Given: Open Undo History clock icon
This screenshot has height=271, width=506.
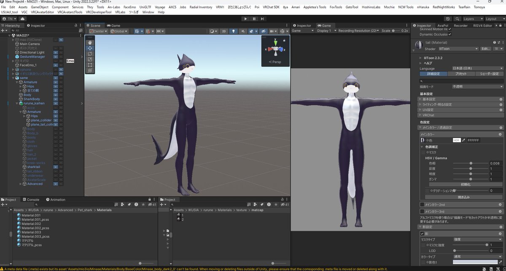Looking at the screenshot, I should point(448,19).
